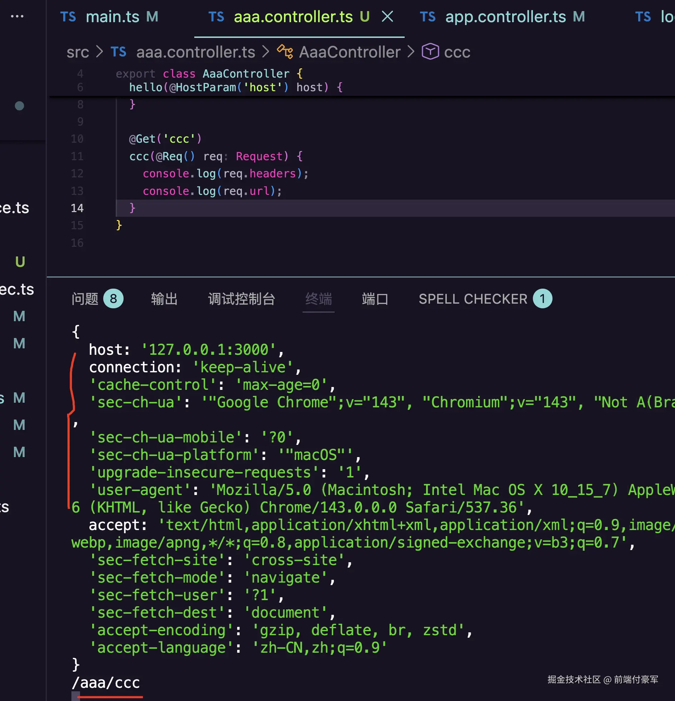
Task: Click the 'sec-ch-ua-platform' terminal line
Action: click(x=225, y=455)
